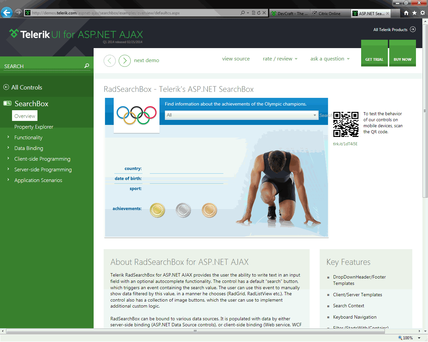This screenshot has width=428, height=342.
Task: Click the All Controls back-arrow icon
Action: click(x=6, y=87)
